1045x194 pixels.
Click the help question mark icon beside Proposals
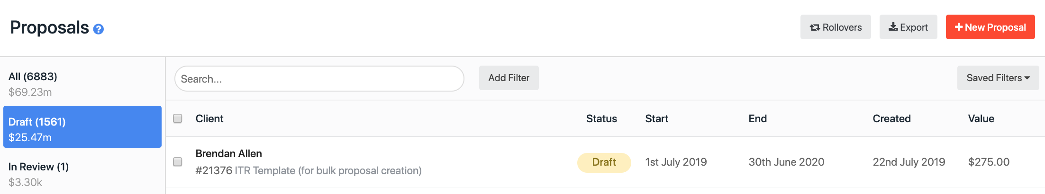click(x=99, y=29)
